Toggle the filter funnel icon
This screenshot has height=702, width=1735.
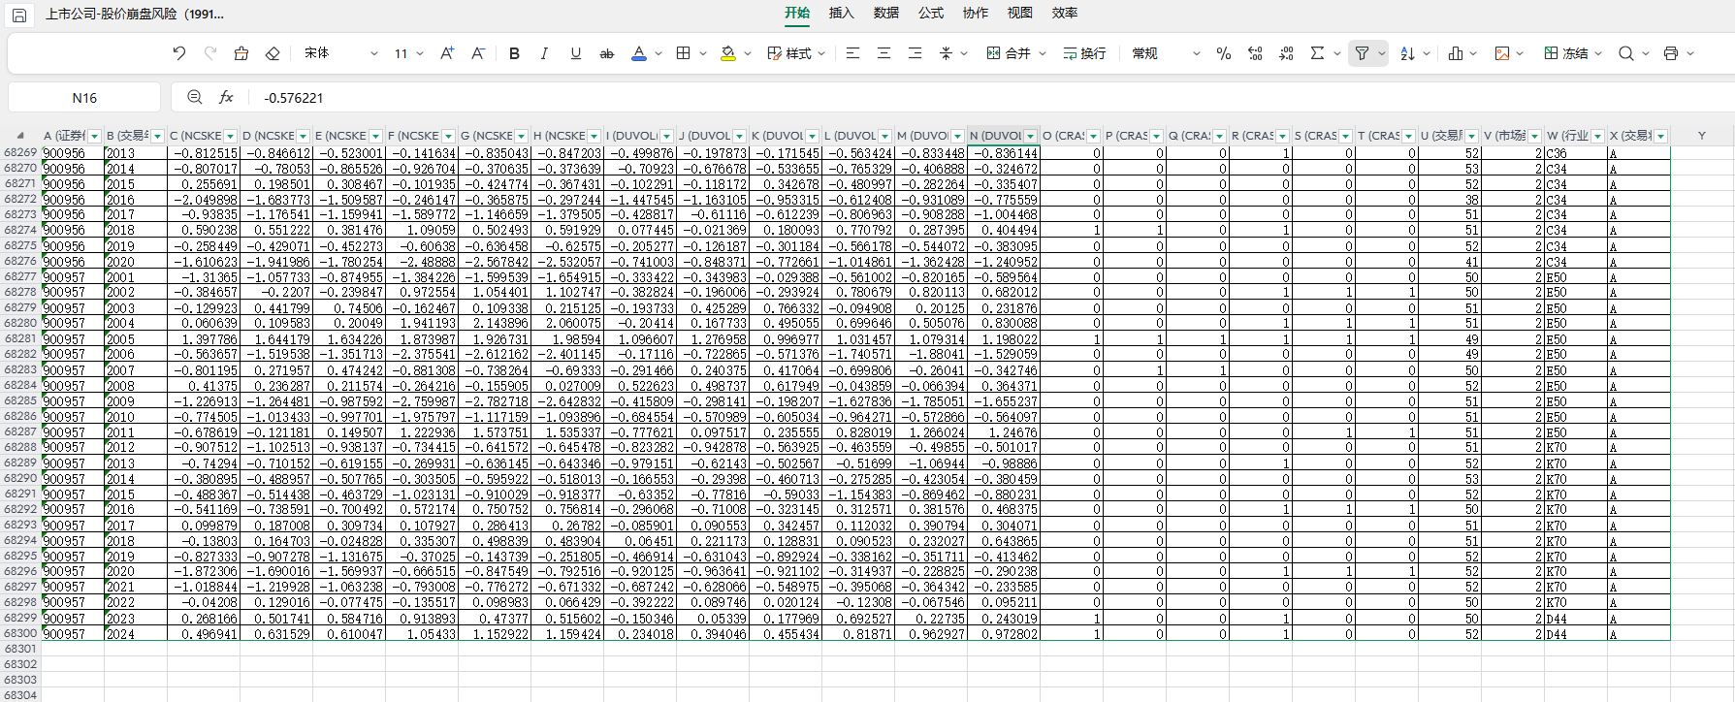pos(1362,53)
